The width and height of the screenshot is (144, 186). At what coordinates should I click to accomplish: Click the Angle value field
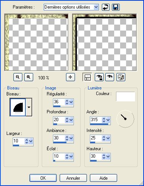[x=96, y=120]
